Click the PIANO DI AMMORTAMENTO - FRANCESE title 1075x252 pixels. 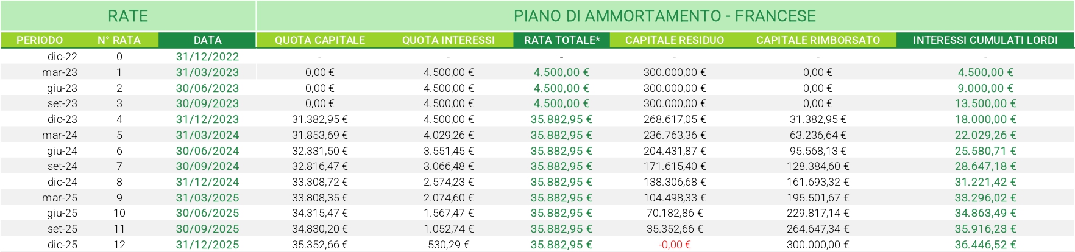664,16
